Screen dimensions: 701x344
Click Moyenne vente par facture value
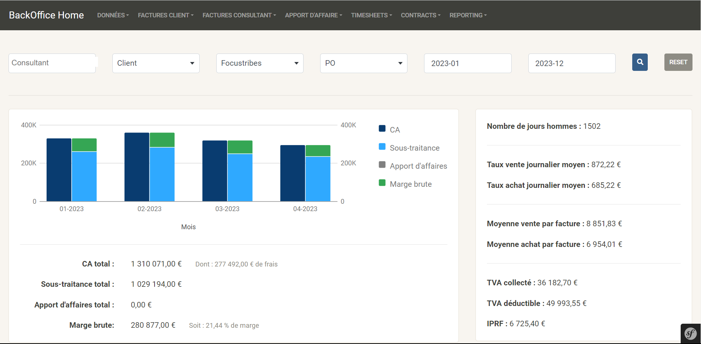click(x=604, y=224)
